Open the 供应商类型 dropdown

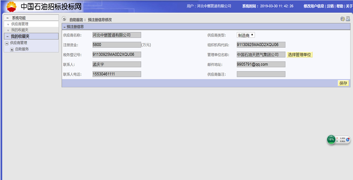click(x=246, y=35)
